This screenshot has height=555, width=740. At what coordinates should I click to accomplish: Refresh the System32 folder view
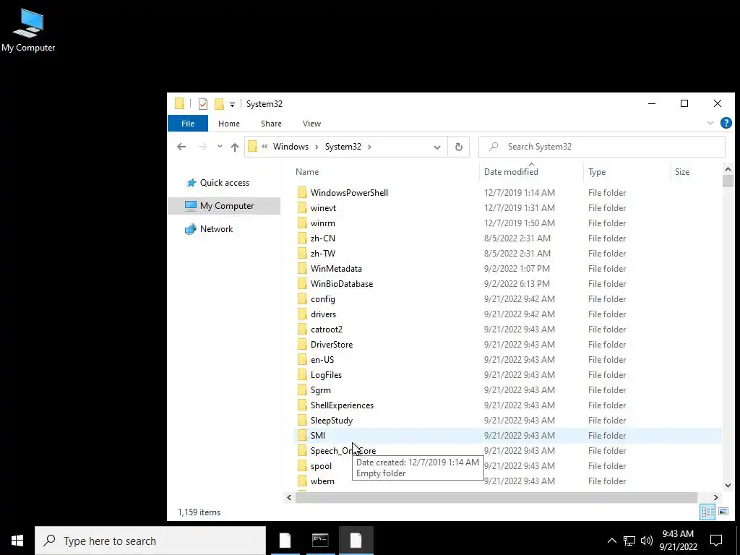click(x=459, y=147)
